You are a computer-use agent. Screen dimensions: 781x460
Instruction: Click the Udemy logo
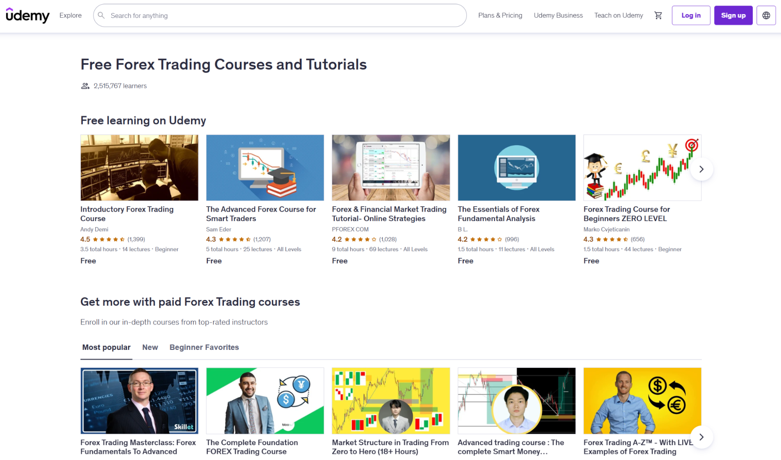(27, 16)
